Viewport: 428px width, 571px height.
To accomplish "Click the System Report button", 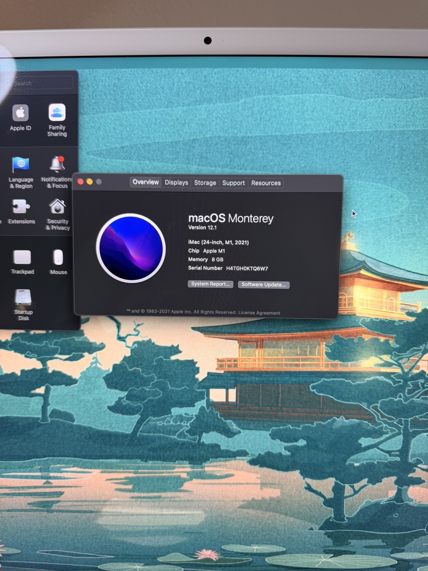I will (210, 284).
